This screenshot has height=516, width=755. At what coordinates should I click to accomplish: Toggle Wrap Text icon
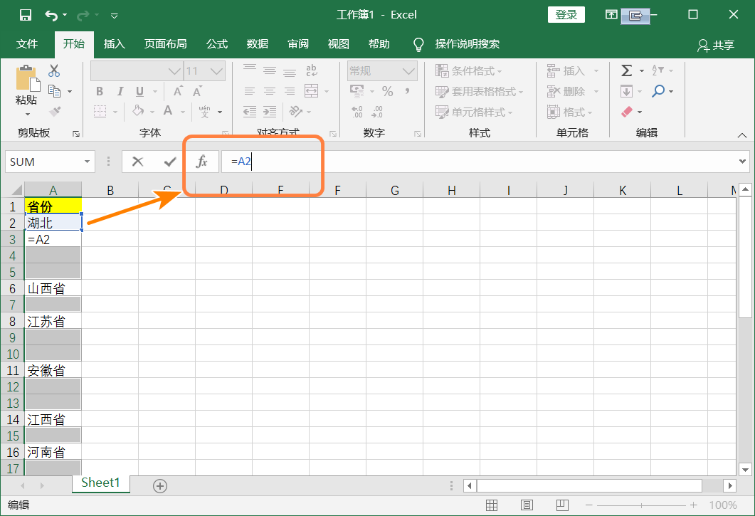click(x=312, y=71)
